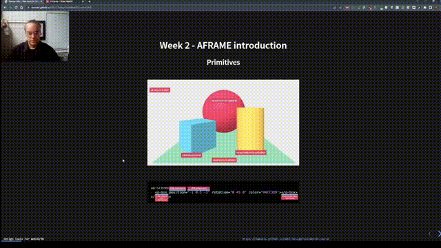Screen dimensions: 441x248
Task: Click the 'Primitives' subtitle
Action: coord(223,63)
